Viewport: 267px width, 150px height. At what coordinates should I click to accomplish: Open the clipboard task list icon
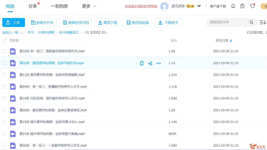coord(242,6)
